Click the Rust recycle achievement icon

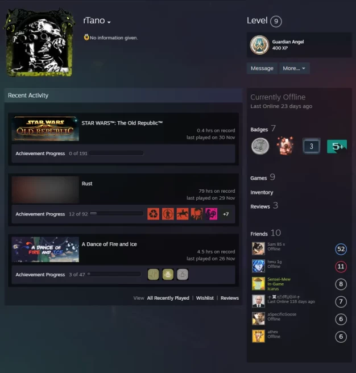click(153, 214)
